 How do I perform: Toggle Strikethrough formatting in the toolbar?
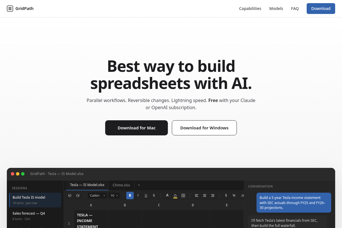click(x=154, y=196)
